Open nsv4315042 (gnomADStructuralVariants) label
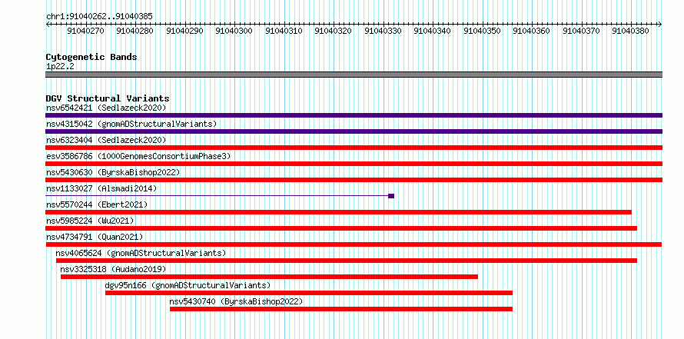The height and width of the screenshot is (339, 684). pos(131,124)
